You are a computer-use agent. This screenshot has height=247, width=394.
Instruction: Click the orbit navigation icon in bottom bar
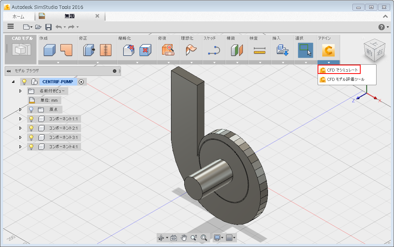[x=161, y=237]
